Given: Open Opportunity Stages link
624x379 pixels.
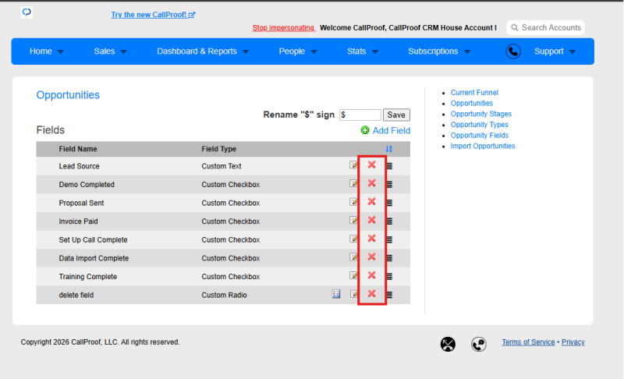Looking at the screenshot, I should pyautogui.click(x=481, y=114).
